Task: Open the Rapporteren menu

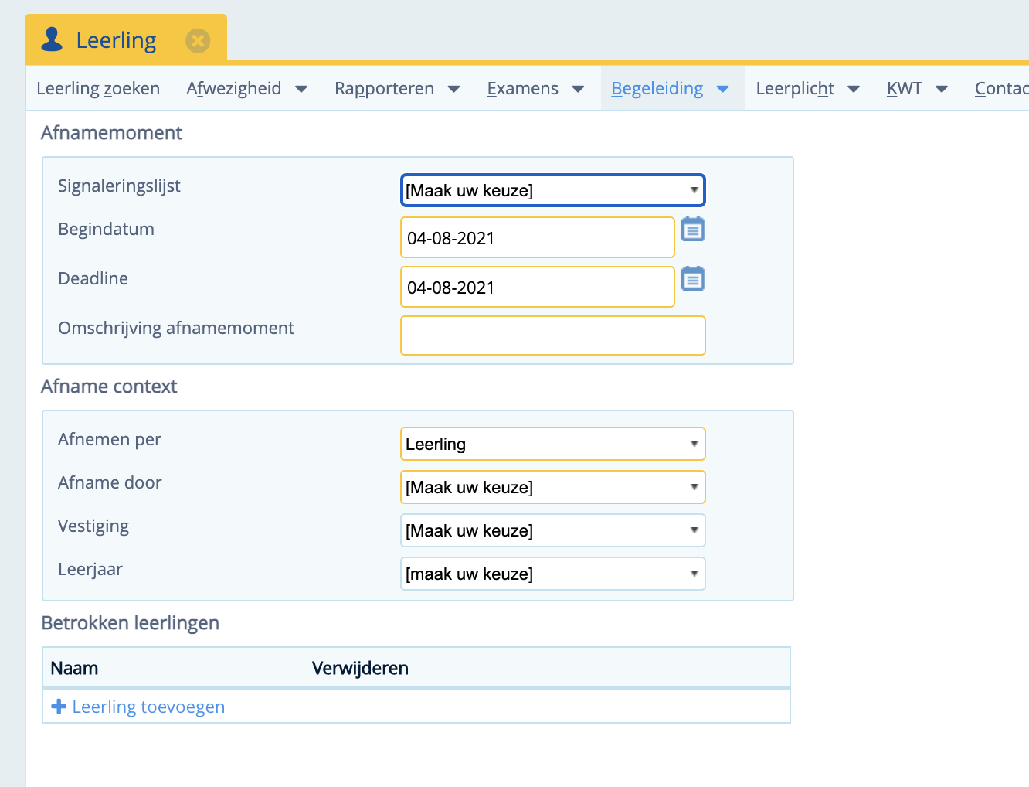Action: pyautogui.click(x=384, y=89)
